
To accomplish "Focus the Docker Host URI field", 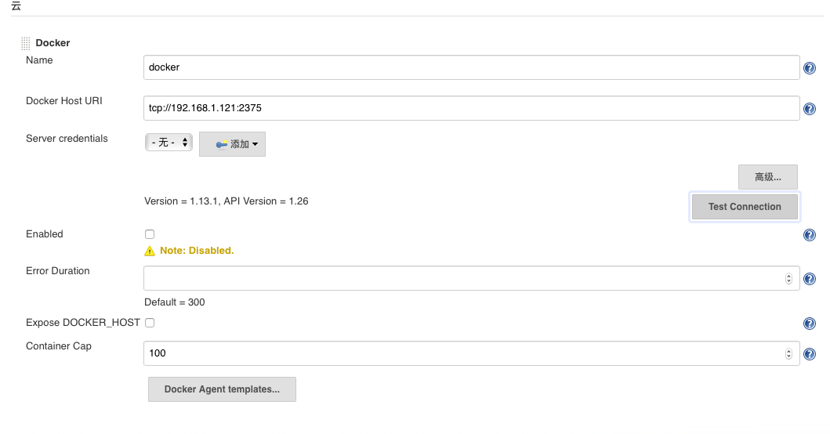I will coord(472,108).
